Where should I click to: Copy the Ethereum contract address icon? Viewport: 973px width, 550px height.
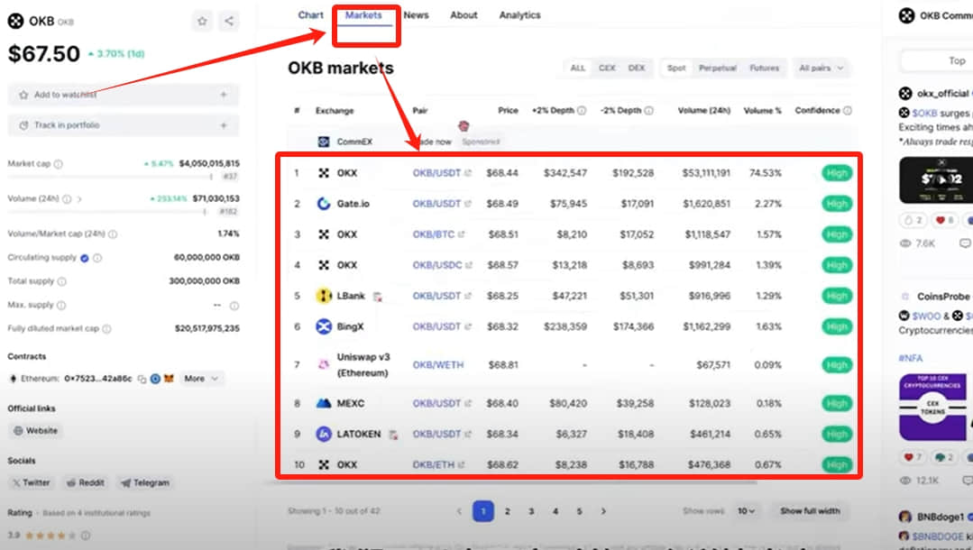(x=142, y=379)
